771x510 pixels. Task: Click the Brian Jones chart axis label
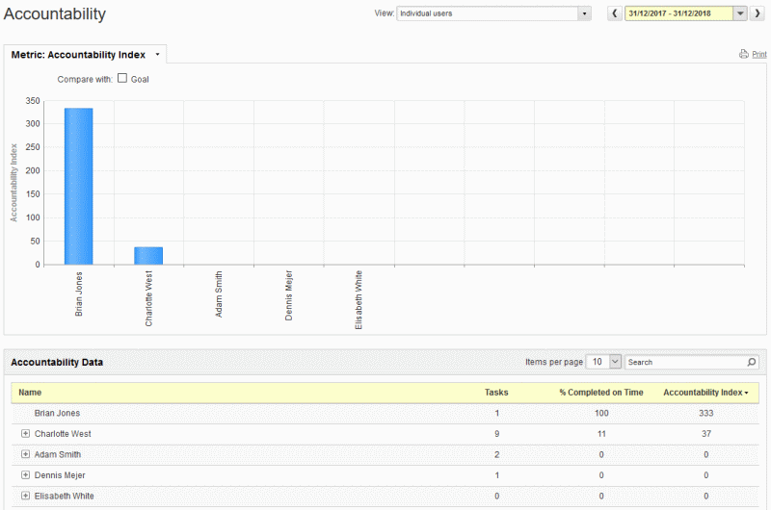click(79, 294)
